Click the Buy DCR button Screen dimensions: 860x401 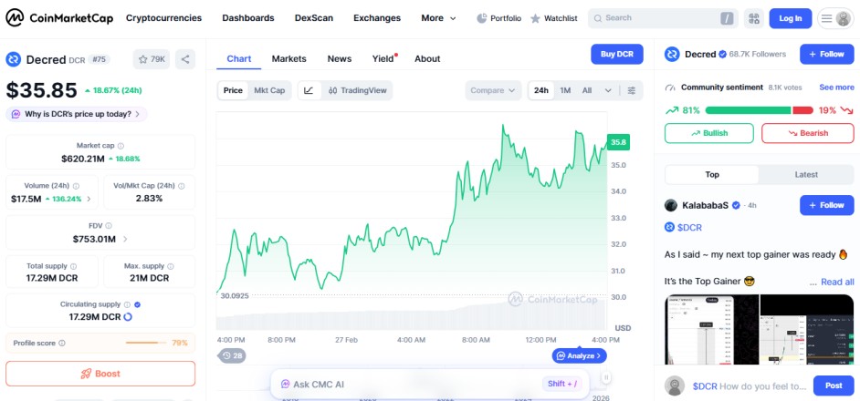617,55
